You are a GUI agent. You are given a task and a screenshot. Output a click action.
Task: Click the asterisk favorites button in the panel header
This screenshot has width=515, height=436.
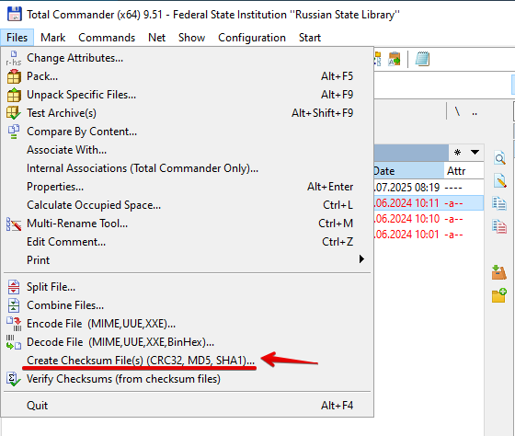tap(457, 152)
